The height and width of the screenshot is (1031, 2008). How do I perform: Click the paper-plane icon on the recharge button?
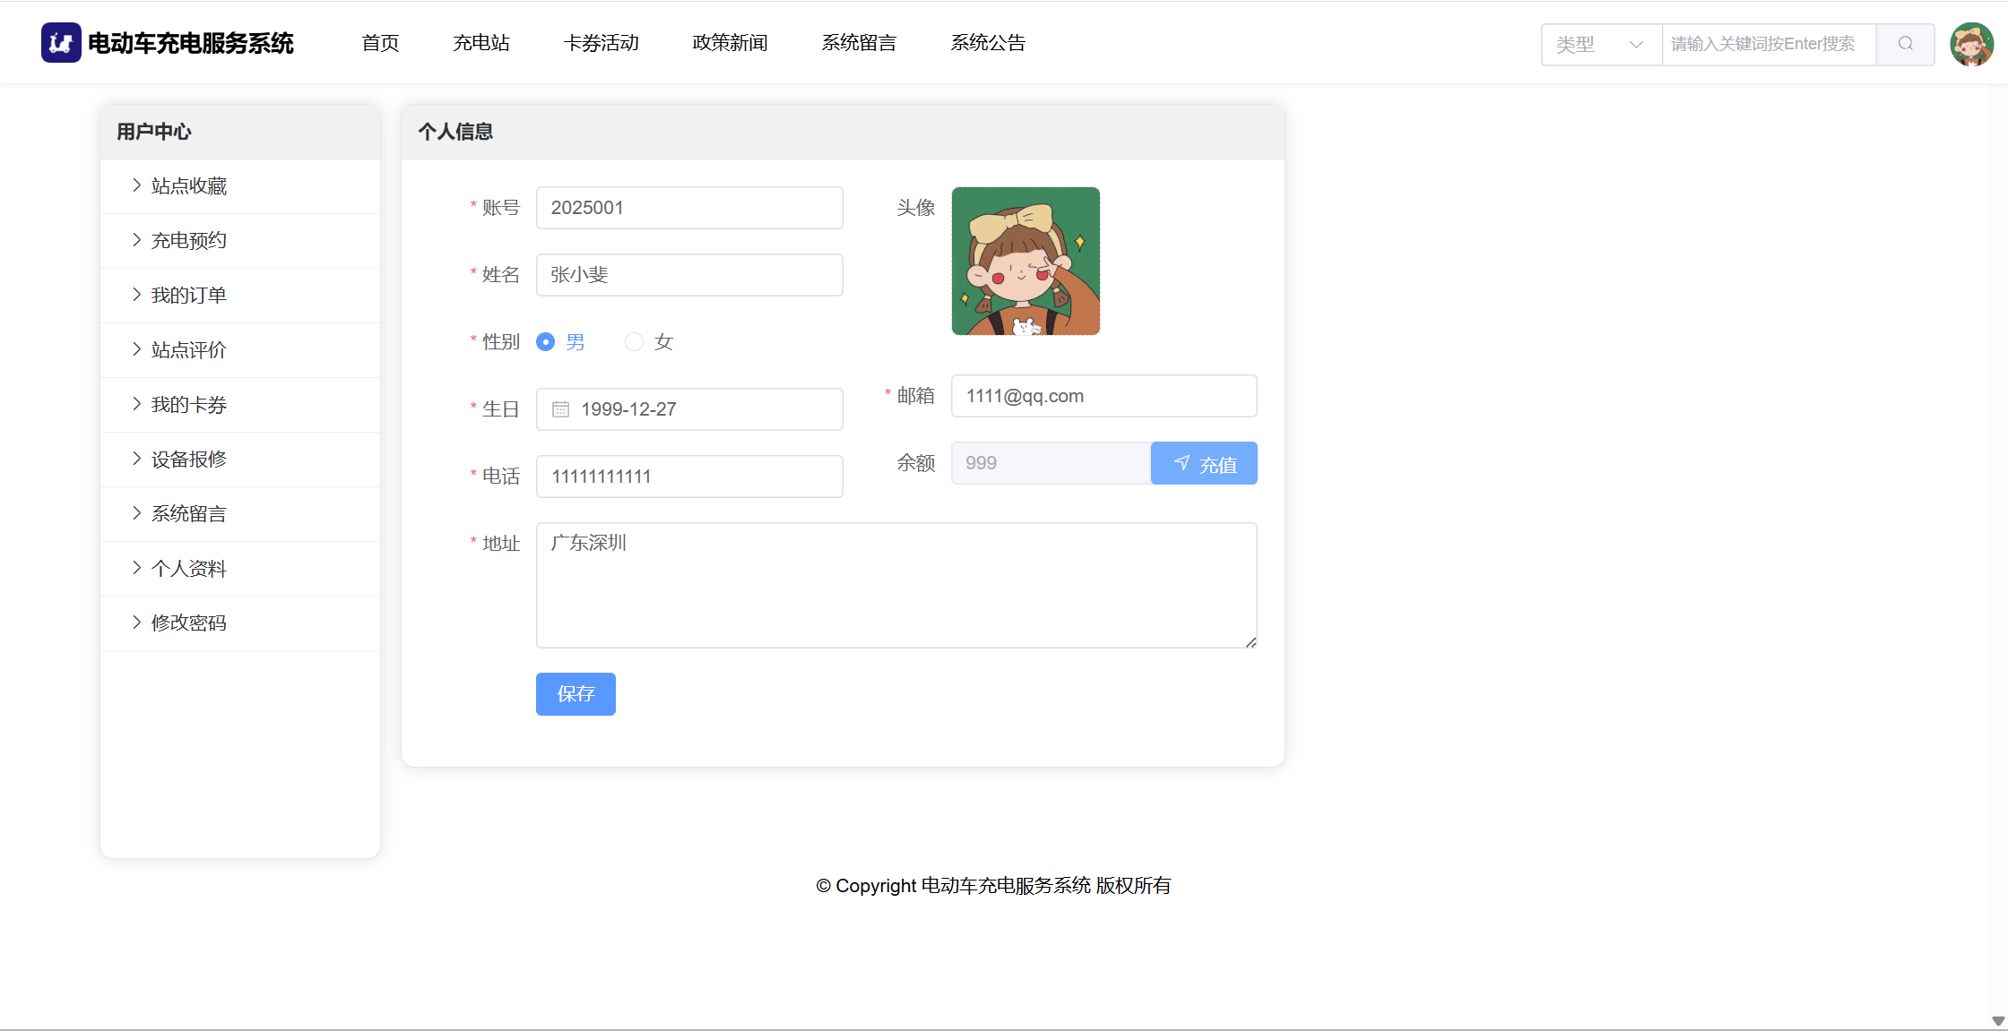(x=1181, y=463)
